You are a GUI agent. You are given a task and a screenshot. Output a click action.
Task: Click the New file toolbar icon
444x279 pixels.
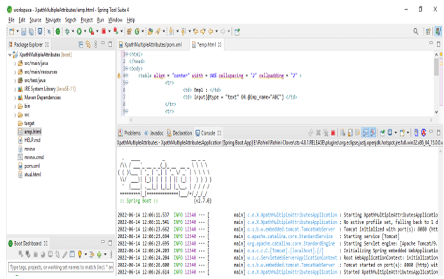[12, 32]
